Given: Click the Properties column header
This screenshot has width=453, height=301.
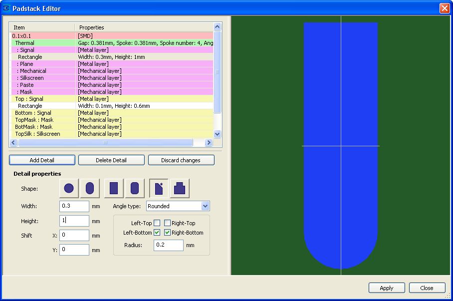Looking at the screenshot, I should 144,27.
